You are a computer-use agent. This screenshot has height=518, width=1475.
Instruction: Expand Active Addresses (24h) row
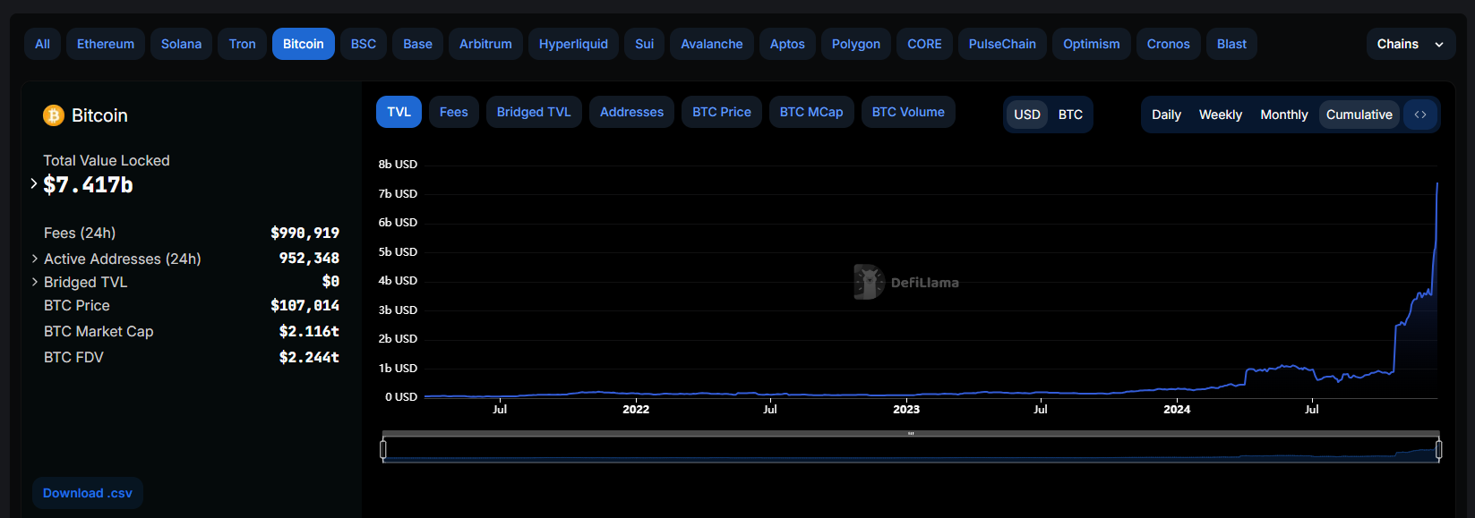tap(35, 259)
